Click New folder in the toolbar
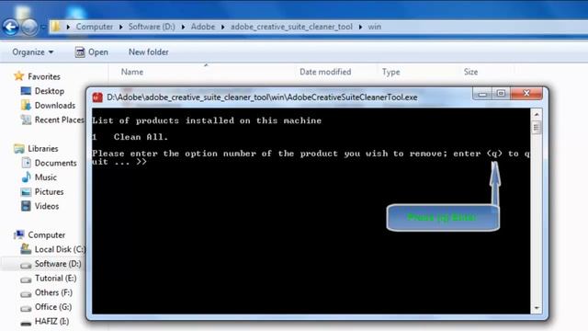 149,52
